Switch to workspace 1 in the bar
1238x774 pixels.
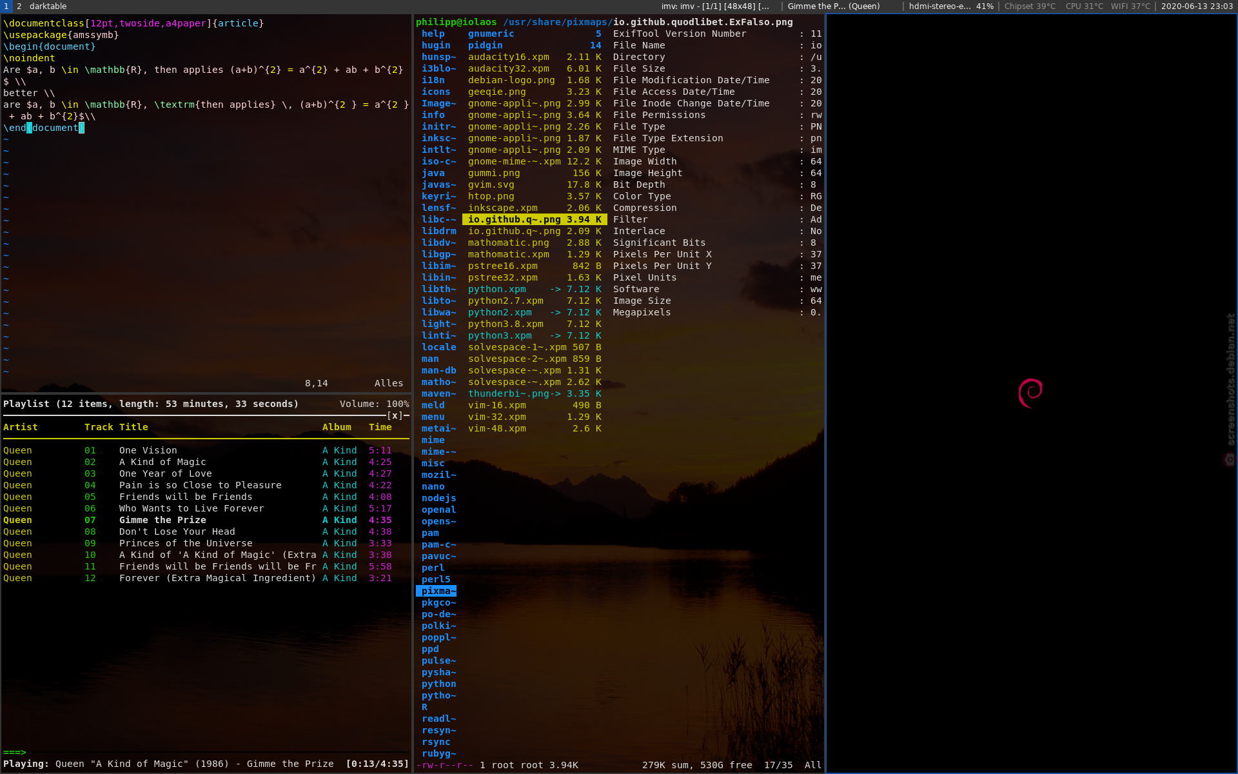tap(6, 6)
